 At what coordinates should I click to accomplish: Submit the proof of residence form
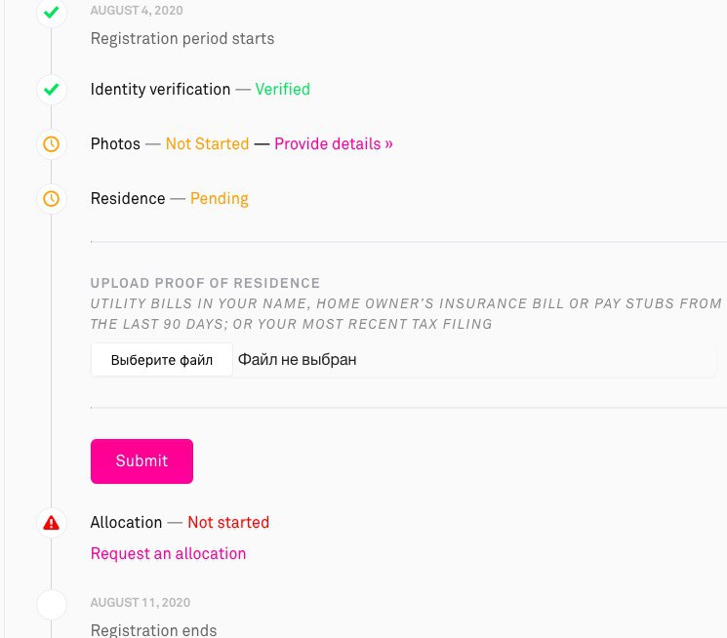(x=141, y=461)
